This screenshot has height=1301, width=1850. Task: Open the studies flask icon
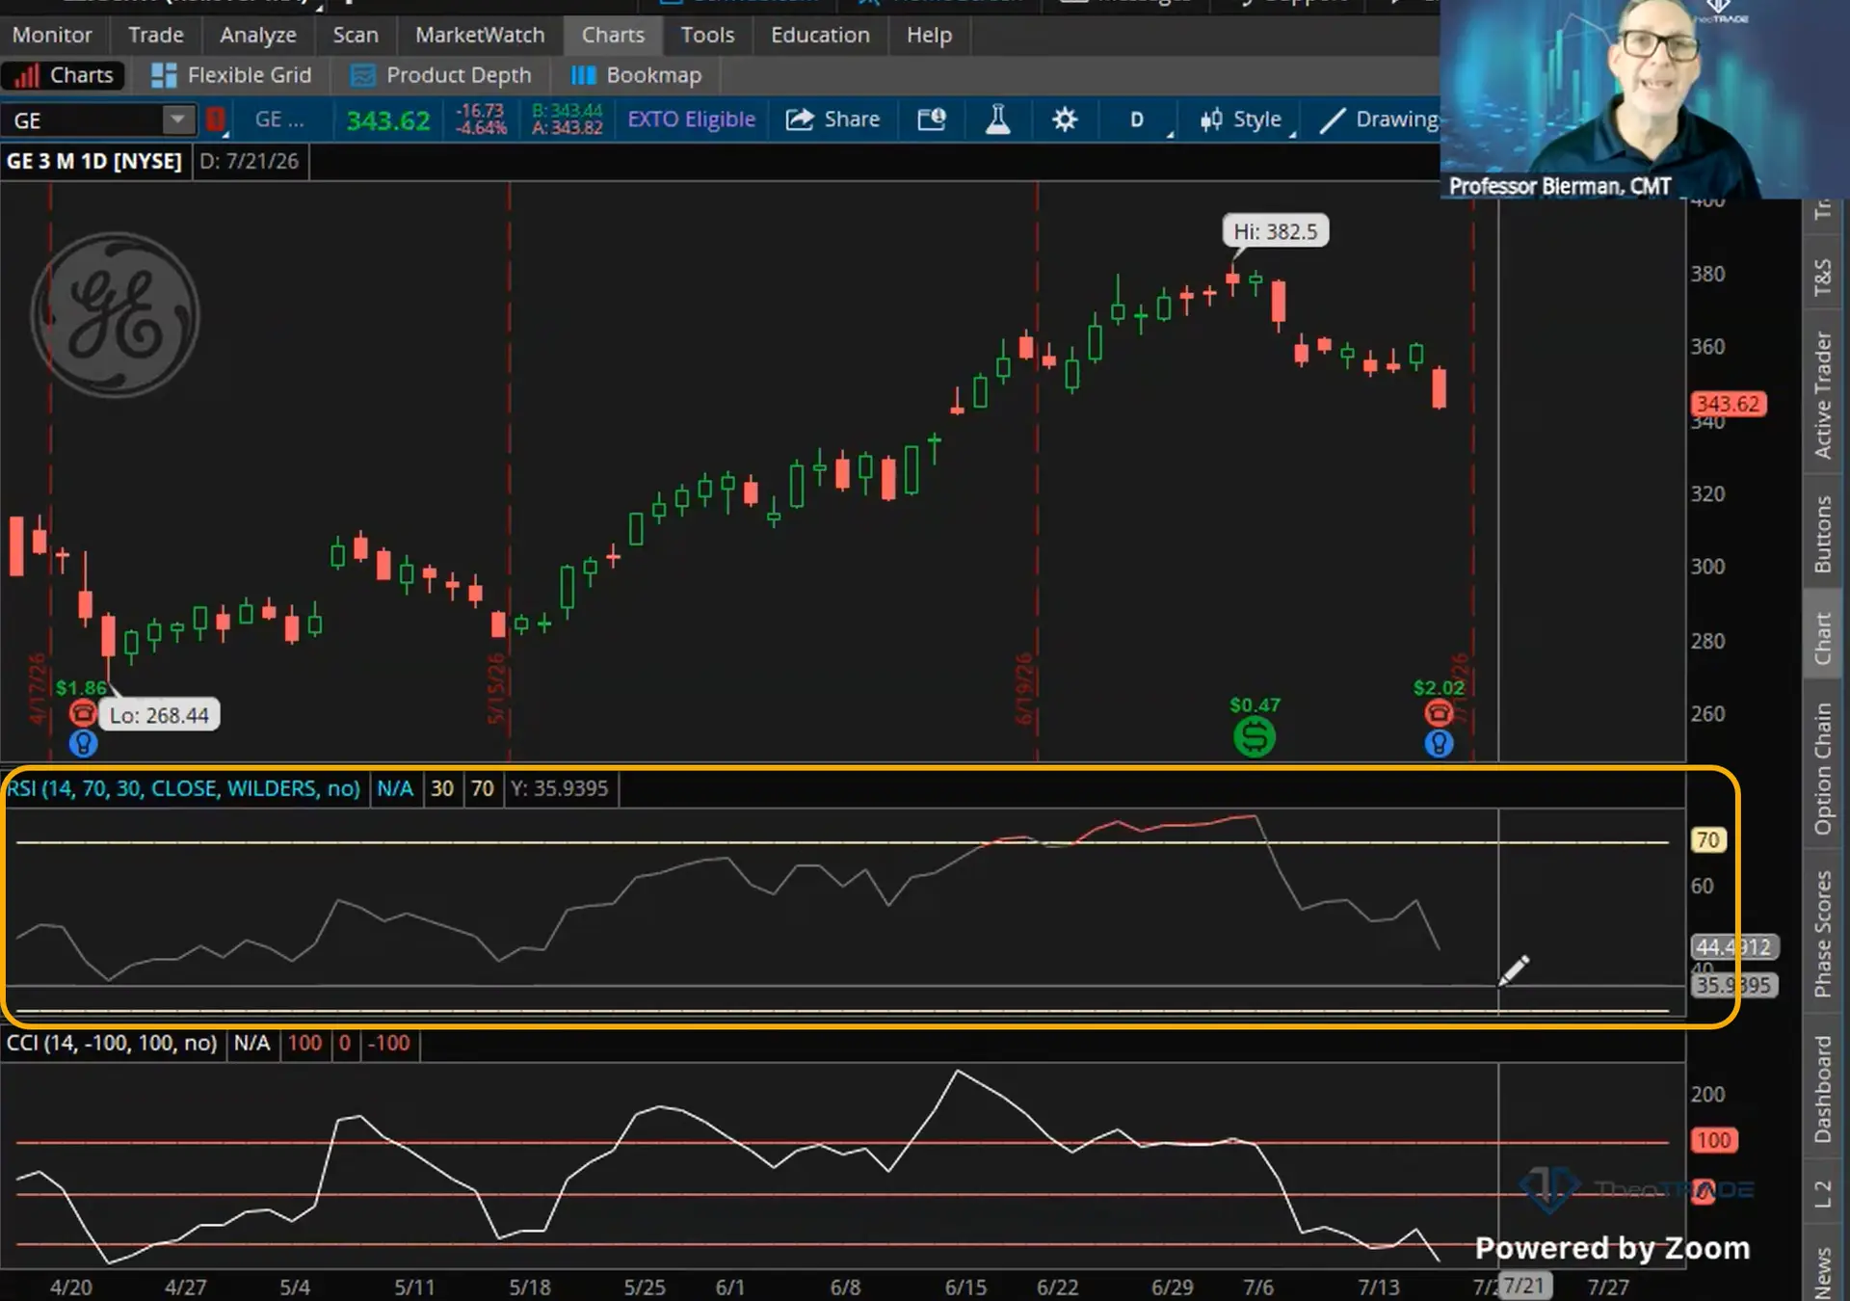click(998, 119)
